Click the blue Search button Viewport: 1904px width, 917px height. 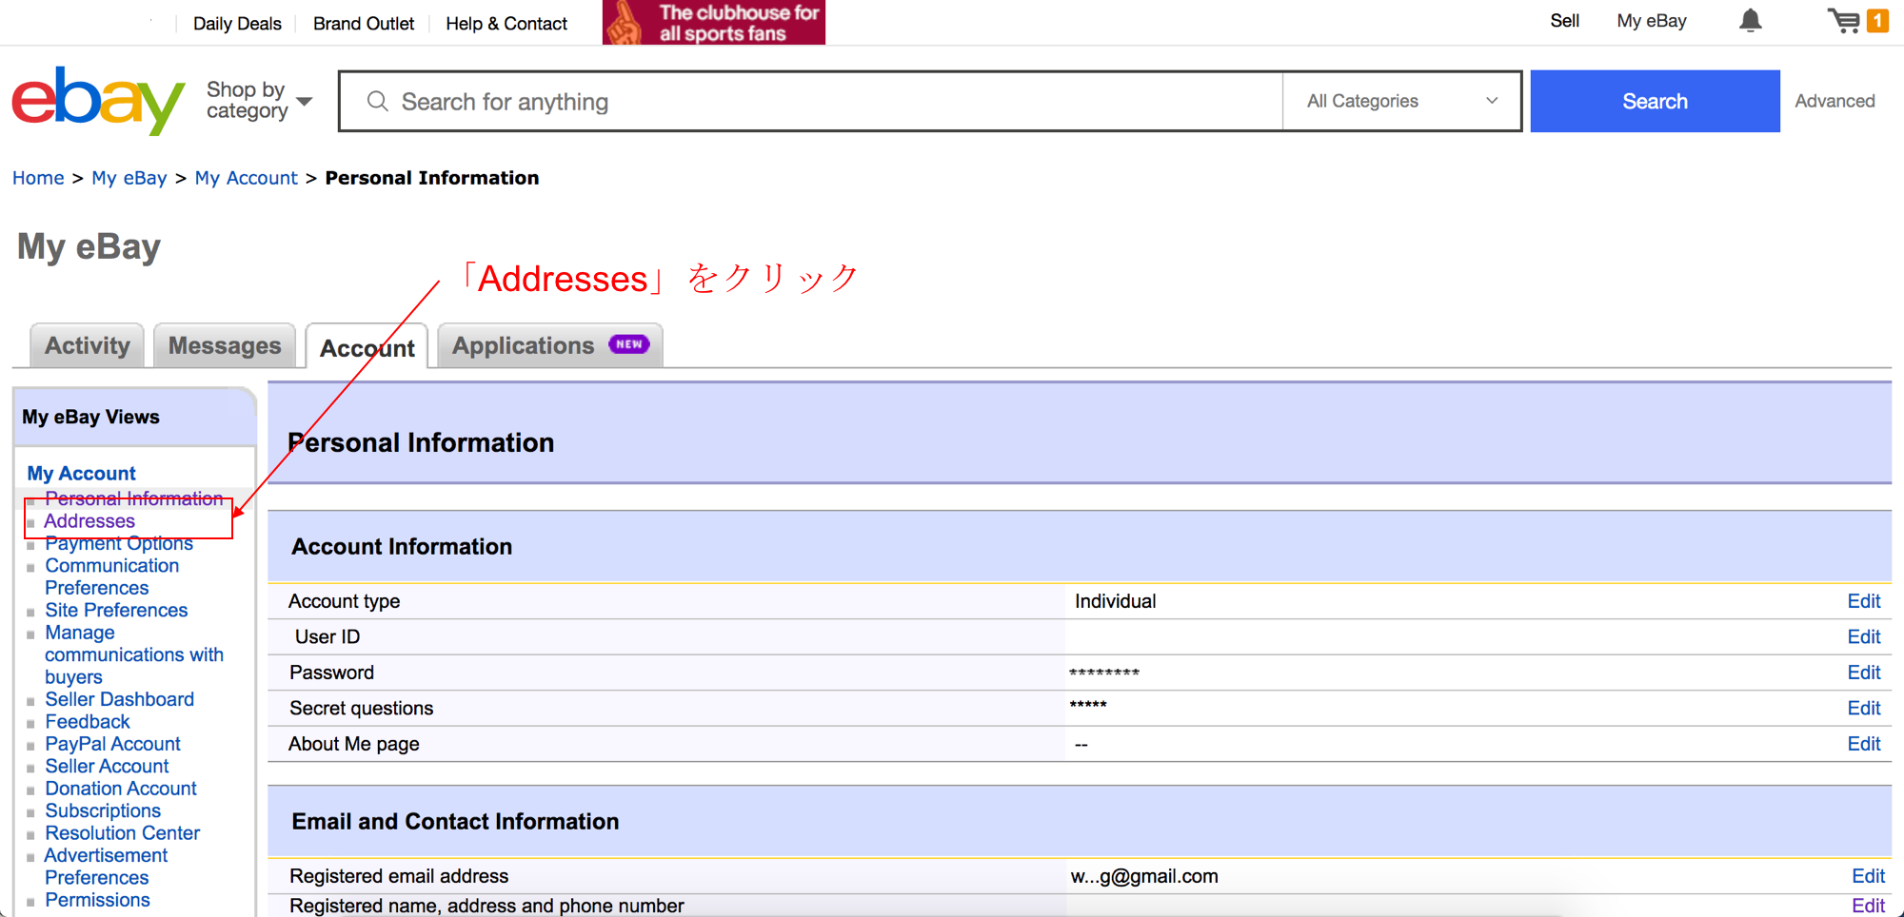click(x=1655, y=101)
